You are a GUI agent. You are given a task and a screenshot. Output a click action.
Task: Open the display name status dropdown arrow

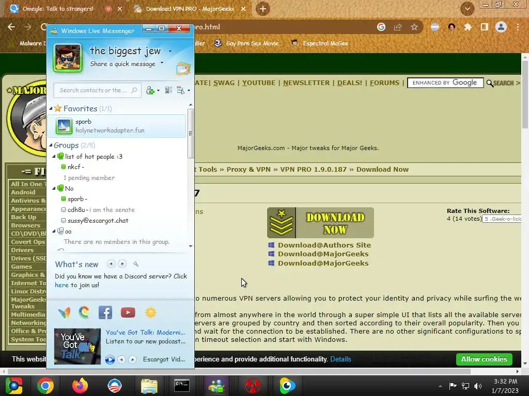(x=170, y=51)
